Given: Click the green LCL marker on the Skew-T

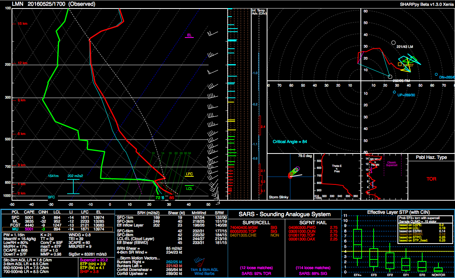Looking at the screenshot, I should click(x=189, y=187).
